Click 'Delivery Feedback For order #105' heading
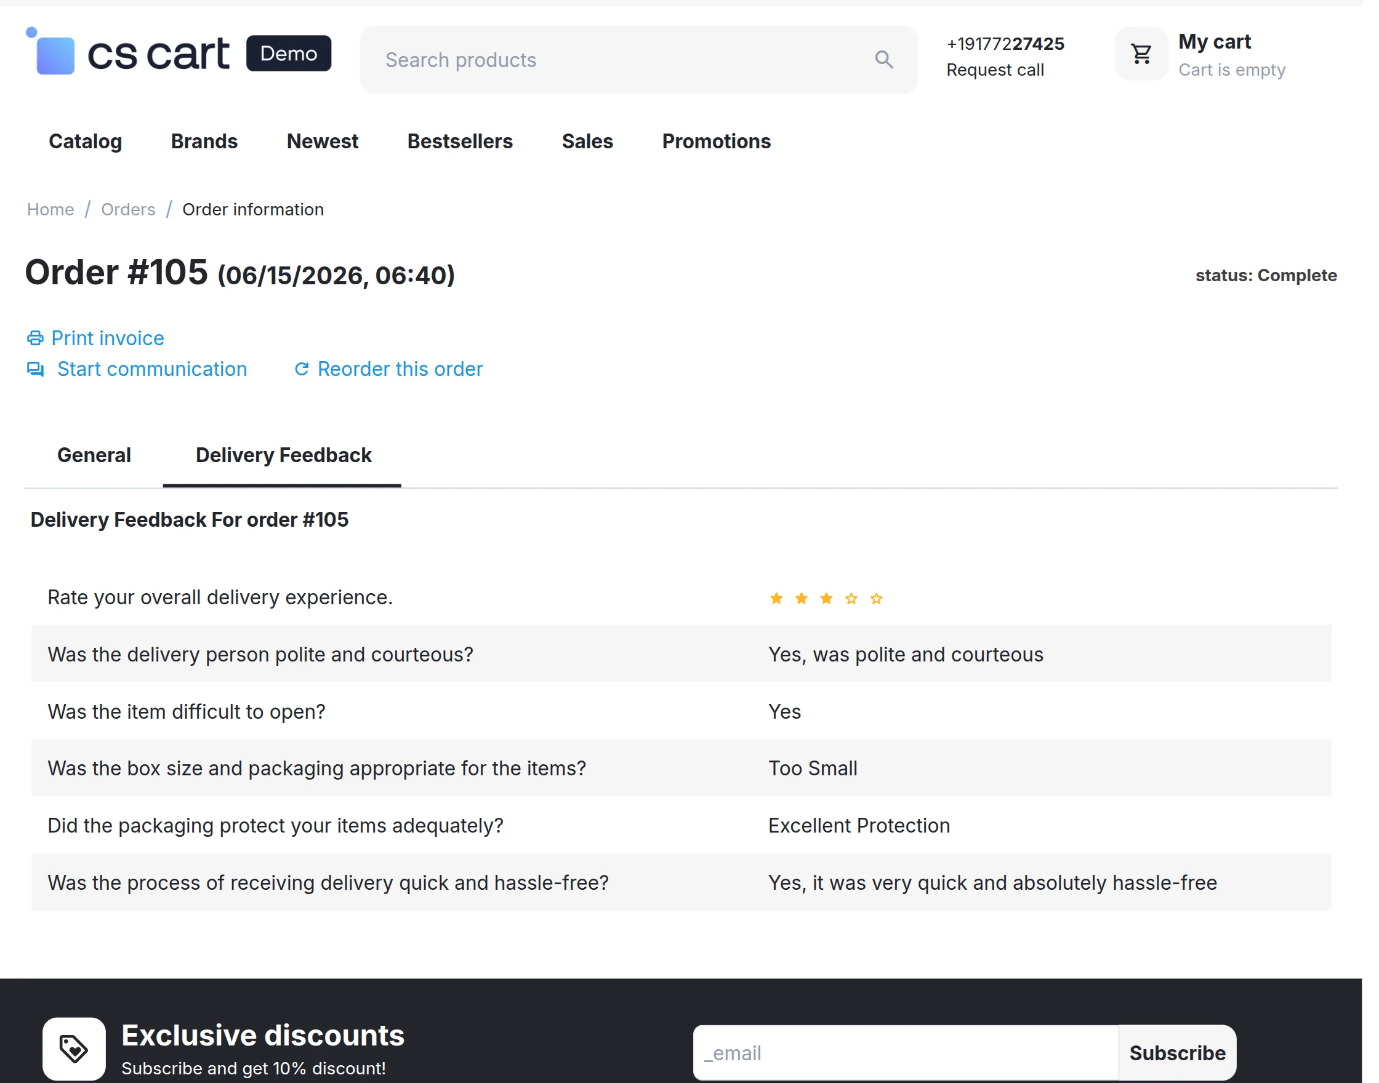The width and height of the screenshot is (1379, 1083). click(x=190, y=520)
